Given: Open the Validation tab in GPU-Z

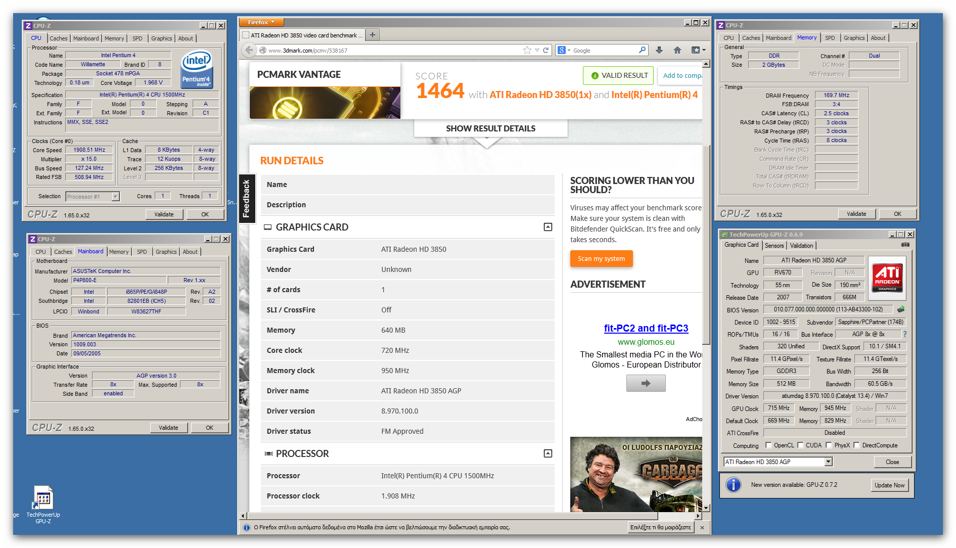Looking at the screenshot, I should coord(801,246).
